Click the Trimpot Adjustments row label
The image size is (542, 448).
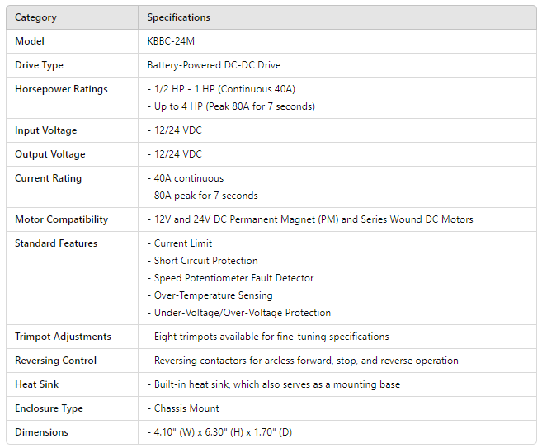click(x=63, y=337)
